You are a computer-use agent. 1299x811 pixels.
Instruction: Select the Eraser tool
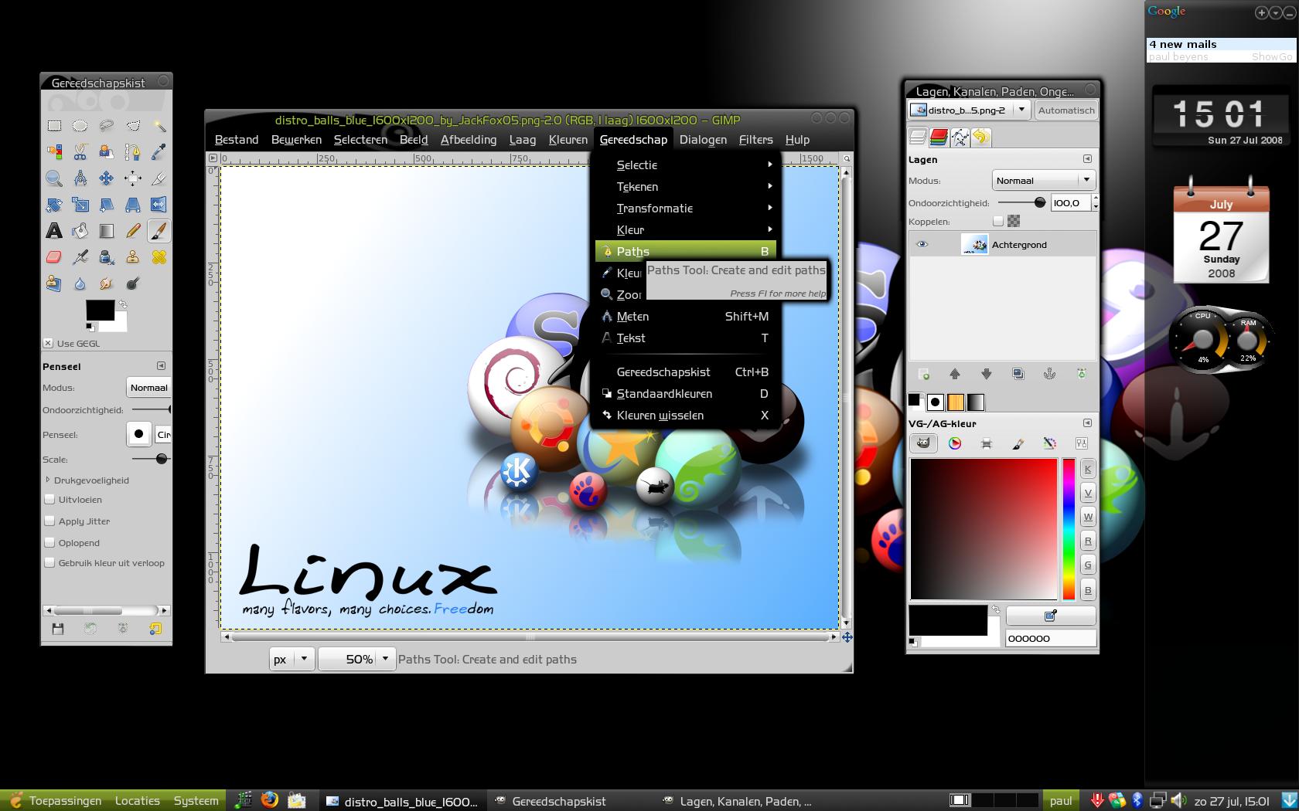(54, 257)
